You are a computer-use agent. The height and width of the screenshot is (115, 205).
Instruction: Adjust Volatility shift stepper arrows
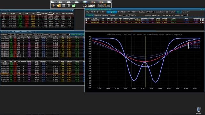(188, 15)
